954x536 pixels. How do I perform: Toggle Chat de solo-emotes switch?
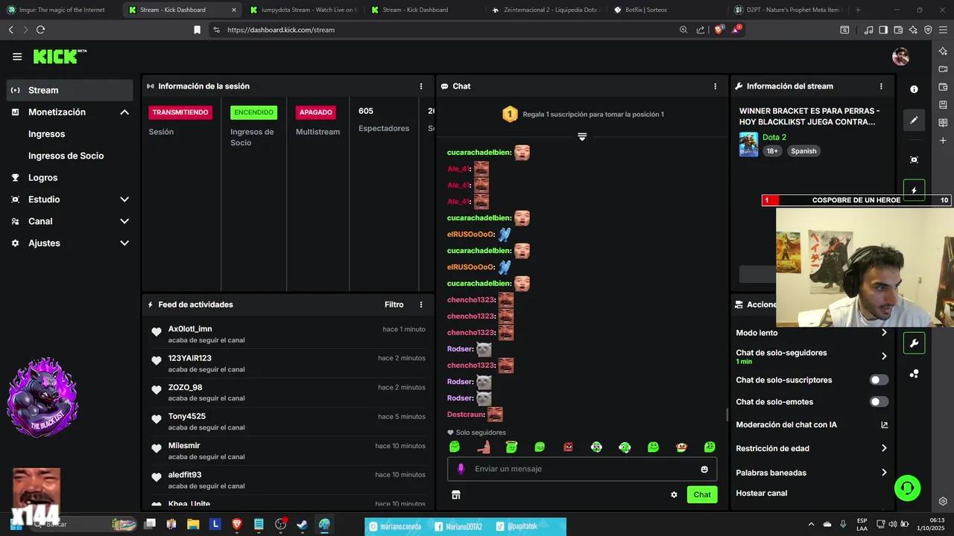pyautogui.click(x=879, y=402)
